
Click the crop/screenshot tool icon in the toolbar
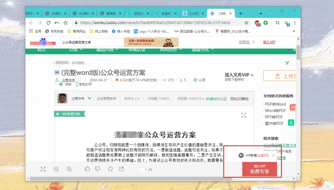[277, 23]
